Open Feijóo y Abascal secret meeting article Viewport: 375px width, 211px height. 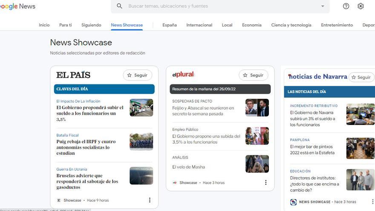[203, 111]
